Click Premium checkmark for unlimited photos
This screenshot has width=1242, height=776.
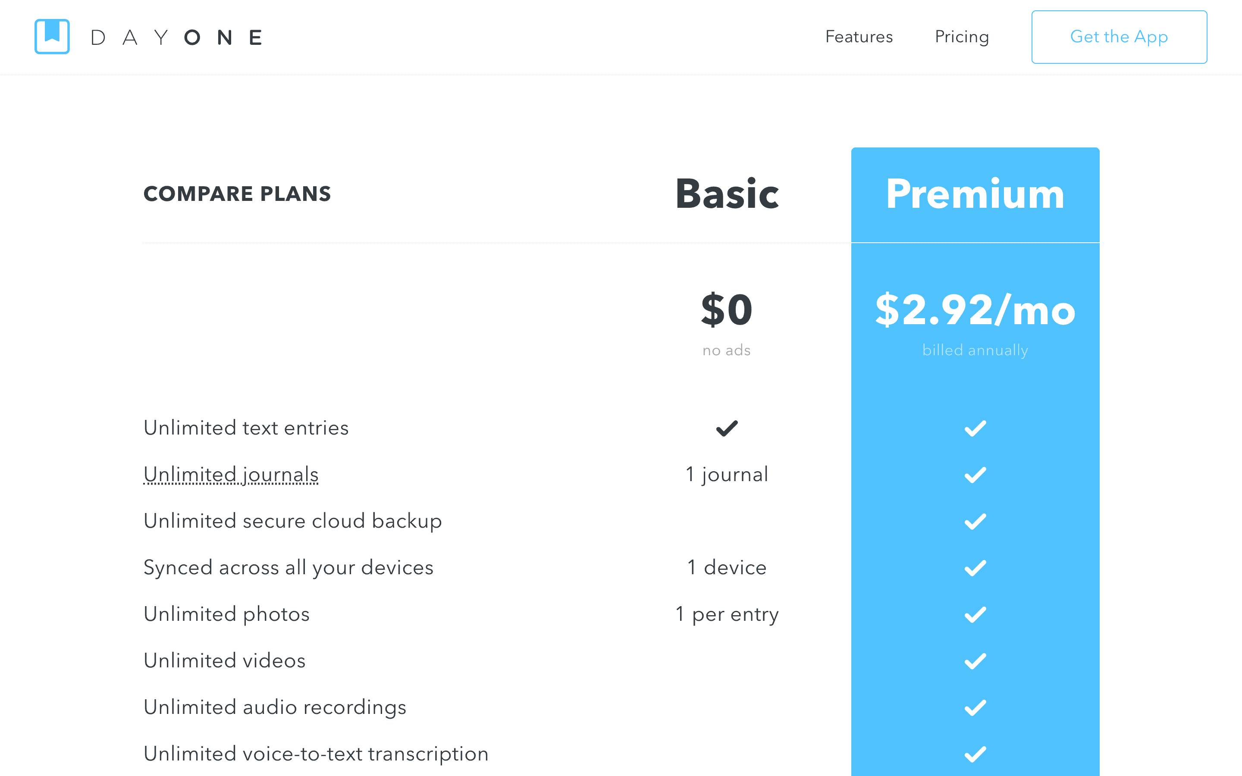pyautogui.click(x=975, y=614)
